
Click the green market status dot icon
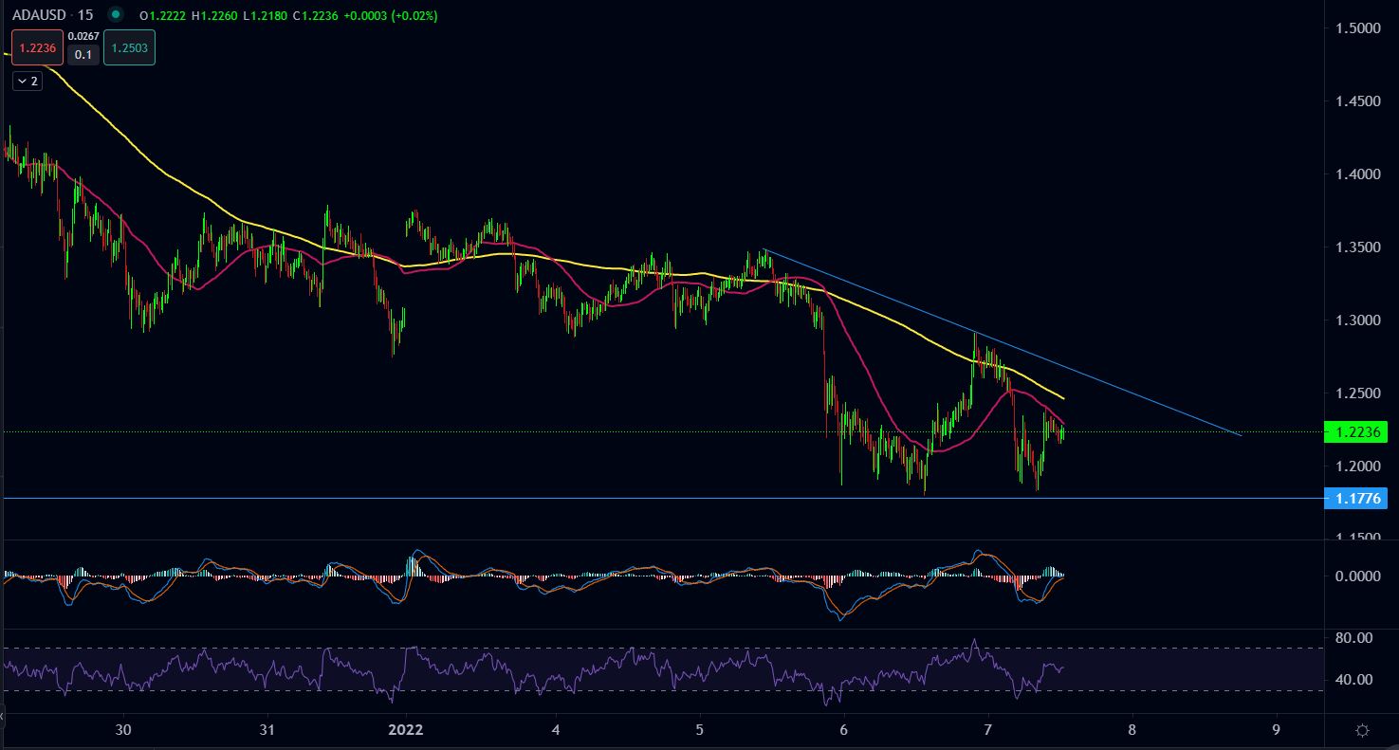click(116, 15)
